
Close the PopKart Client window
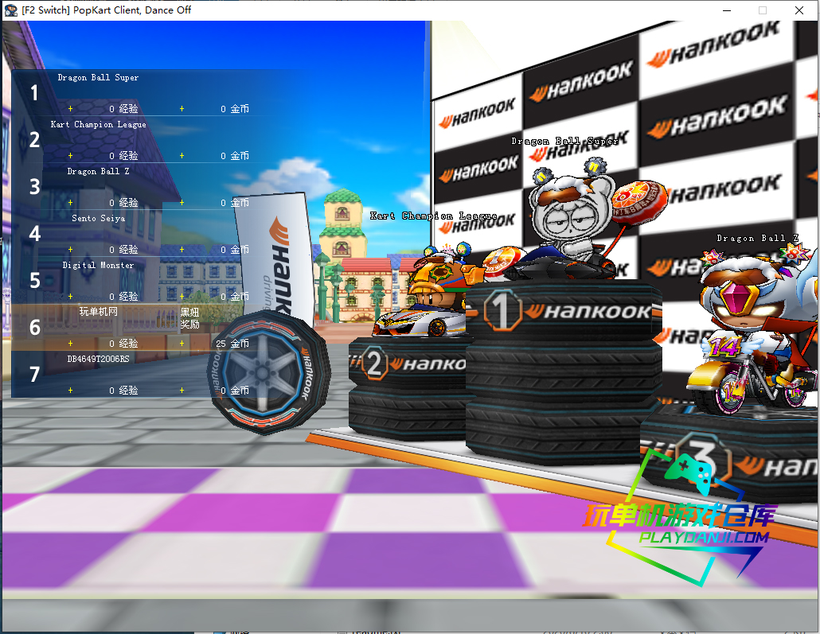799,10
